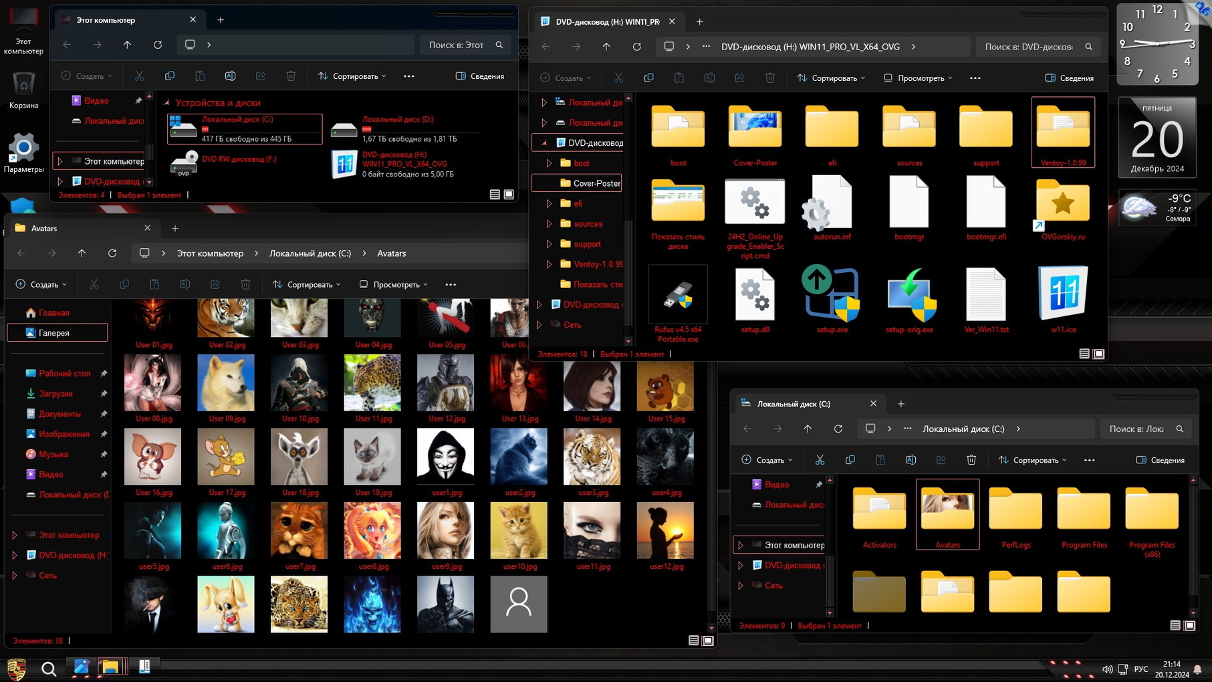
Task: Open Avatars folder in Local Disk C window
Action: pyautogui.click(x=947, y=514)
